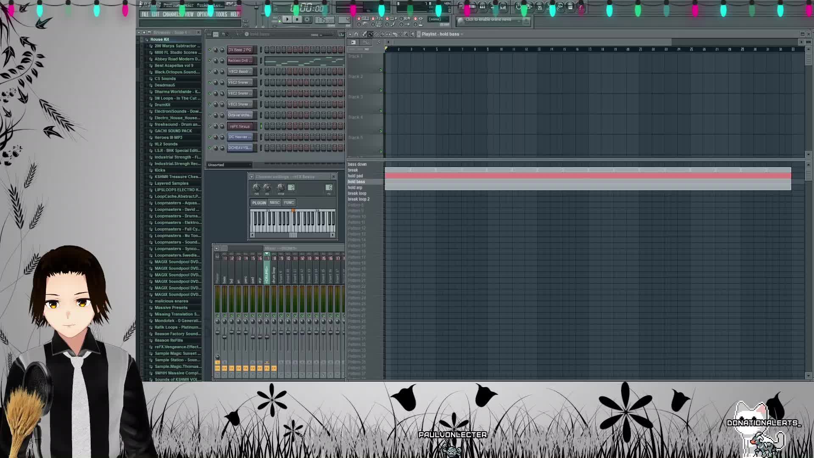Click the Save project floppy disk icon

[540, 7]
